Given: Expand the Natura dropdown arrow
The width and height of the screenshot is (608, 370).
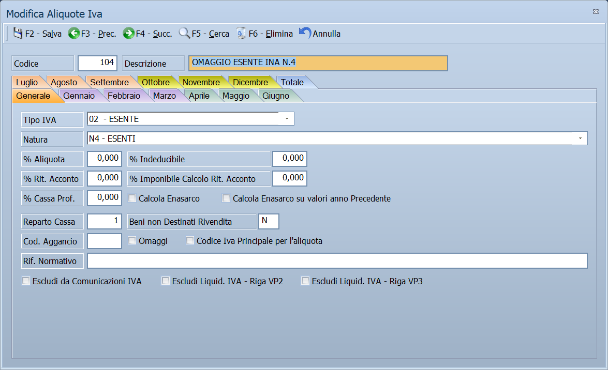Looking at the screenshot, I should [580, 138].
